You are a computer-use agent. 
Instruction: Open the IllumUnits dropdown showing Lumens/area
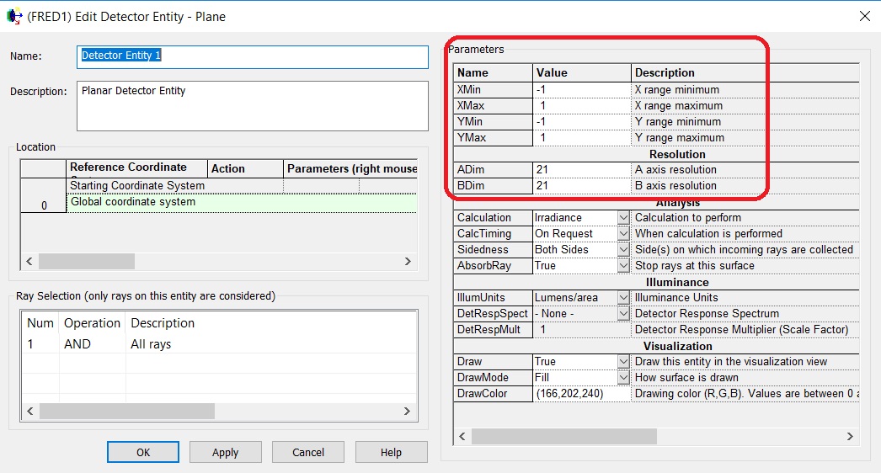click(x=623, y=297)
